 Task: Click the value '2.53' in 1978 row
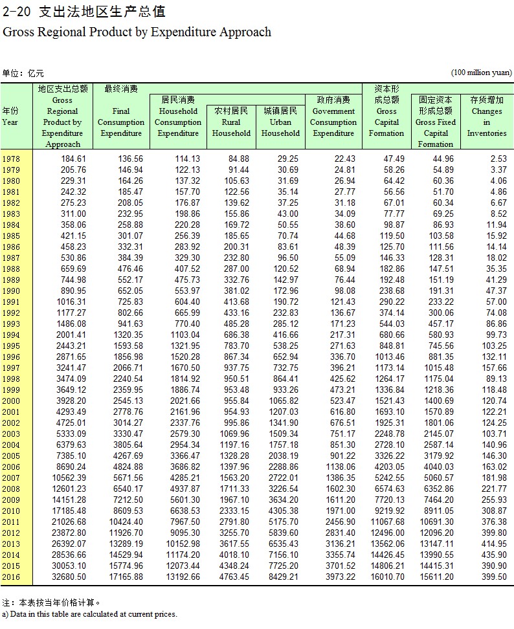point(498,159)
